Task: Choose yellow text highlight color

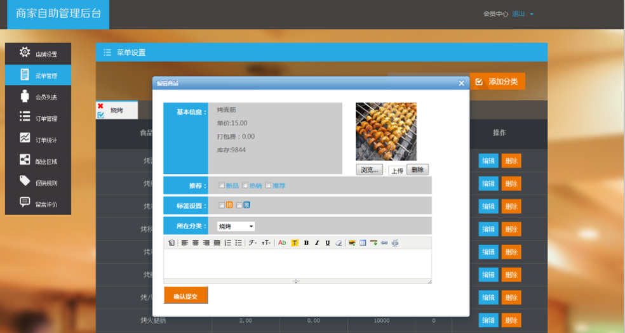Action: (x=295, y=243)
